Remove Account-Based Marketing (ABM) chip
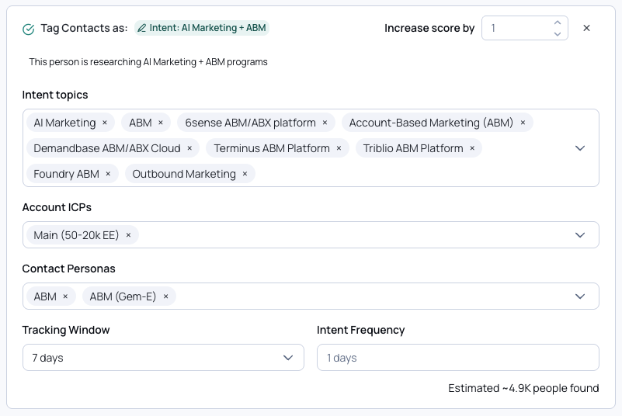The height and width of the screenshot is (416, 622). tap(523, 123)
